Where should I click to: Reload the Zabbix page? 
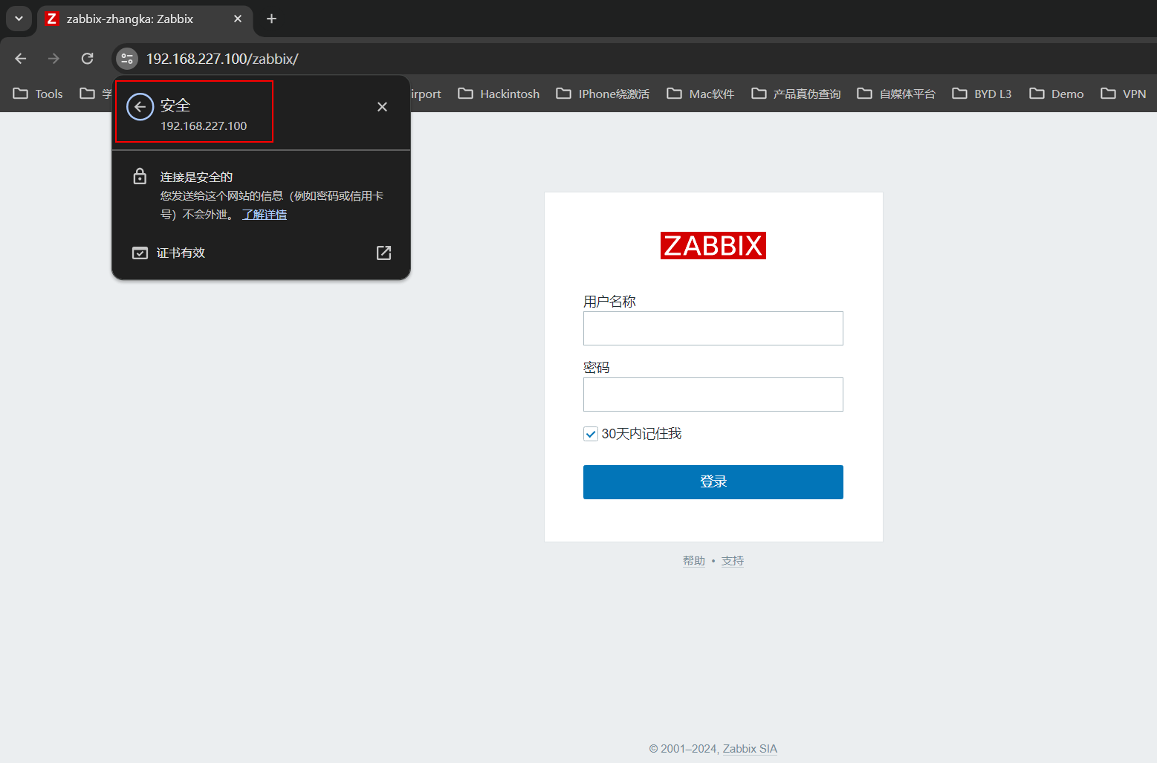pyautogui.click(x=87, y=59)
